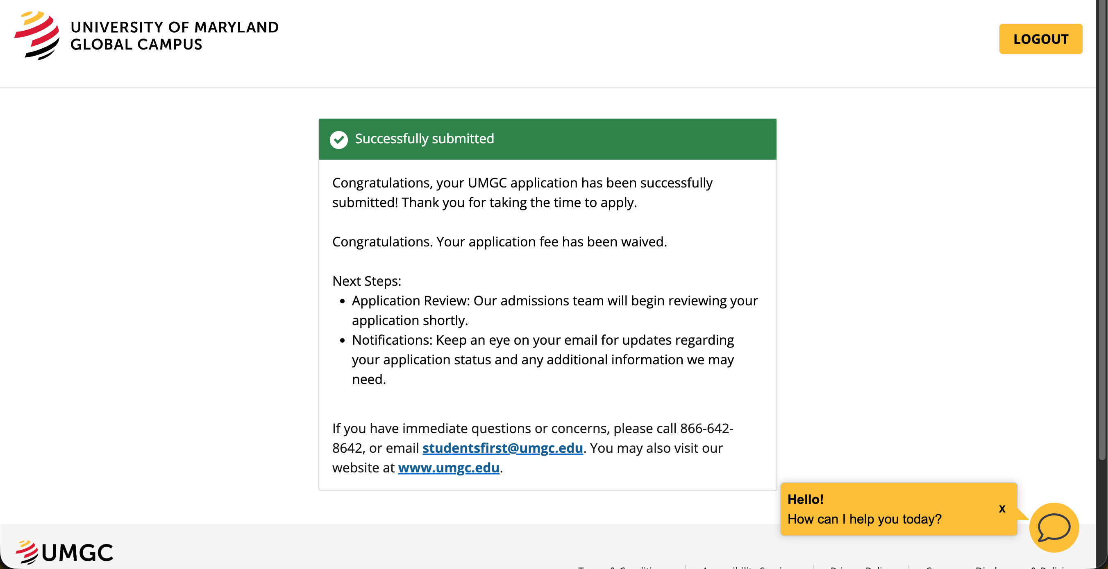Open the studentsfirst@umgc.edu email link
Viewport: 1108px width, 569px height.
[502, 448]
